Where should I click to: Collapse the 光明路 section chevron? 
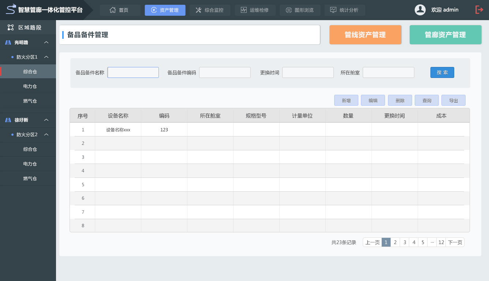coord(46,42)
